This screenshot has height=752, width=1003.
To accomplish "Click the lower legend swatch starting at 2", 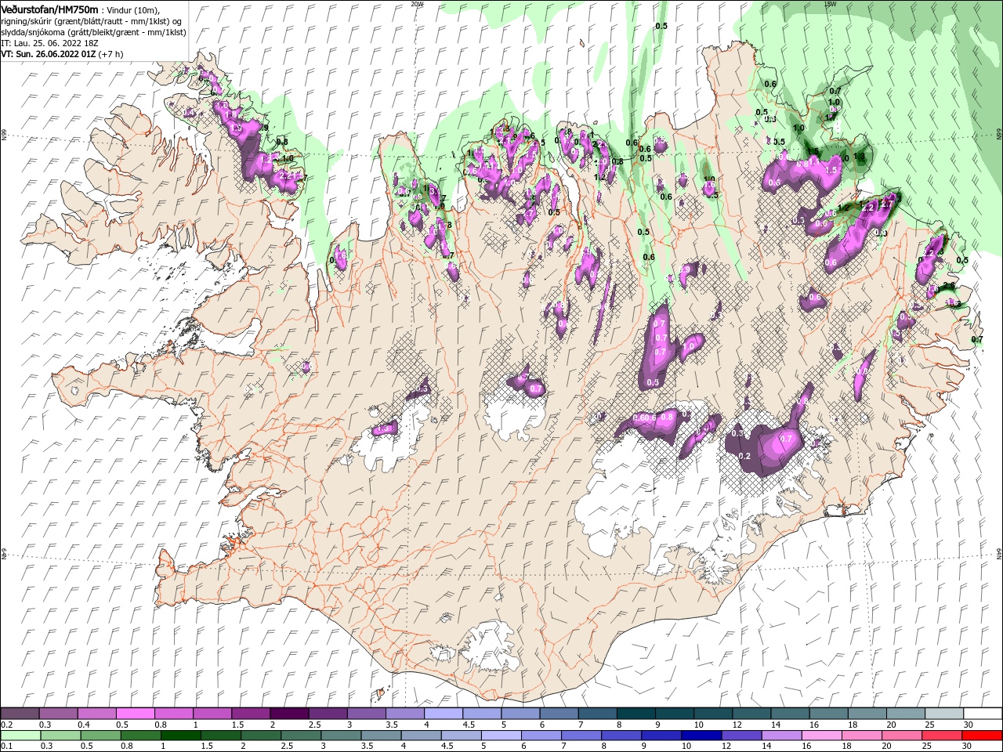I will pyautogui.click(x=262, y=736).
